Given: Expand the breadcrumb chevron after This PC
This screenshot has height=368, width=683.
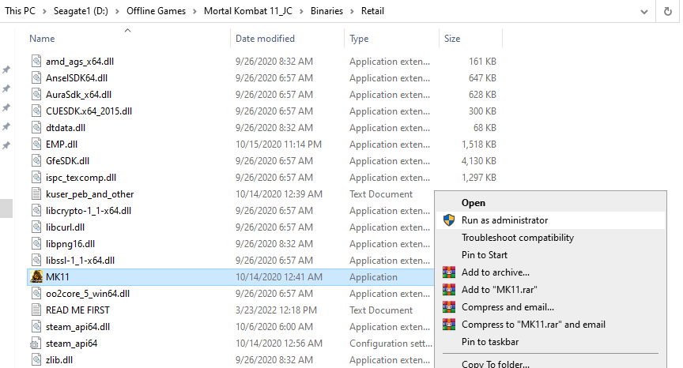Looking at the screenshot, I should point(44,11).
